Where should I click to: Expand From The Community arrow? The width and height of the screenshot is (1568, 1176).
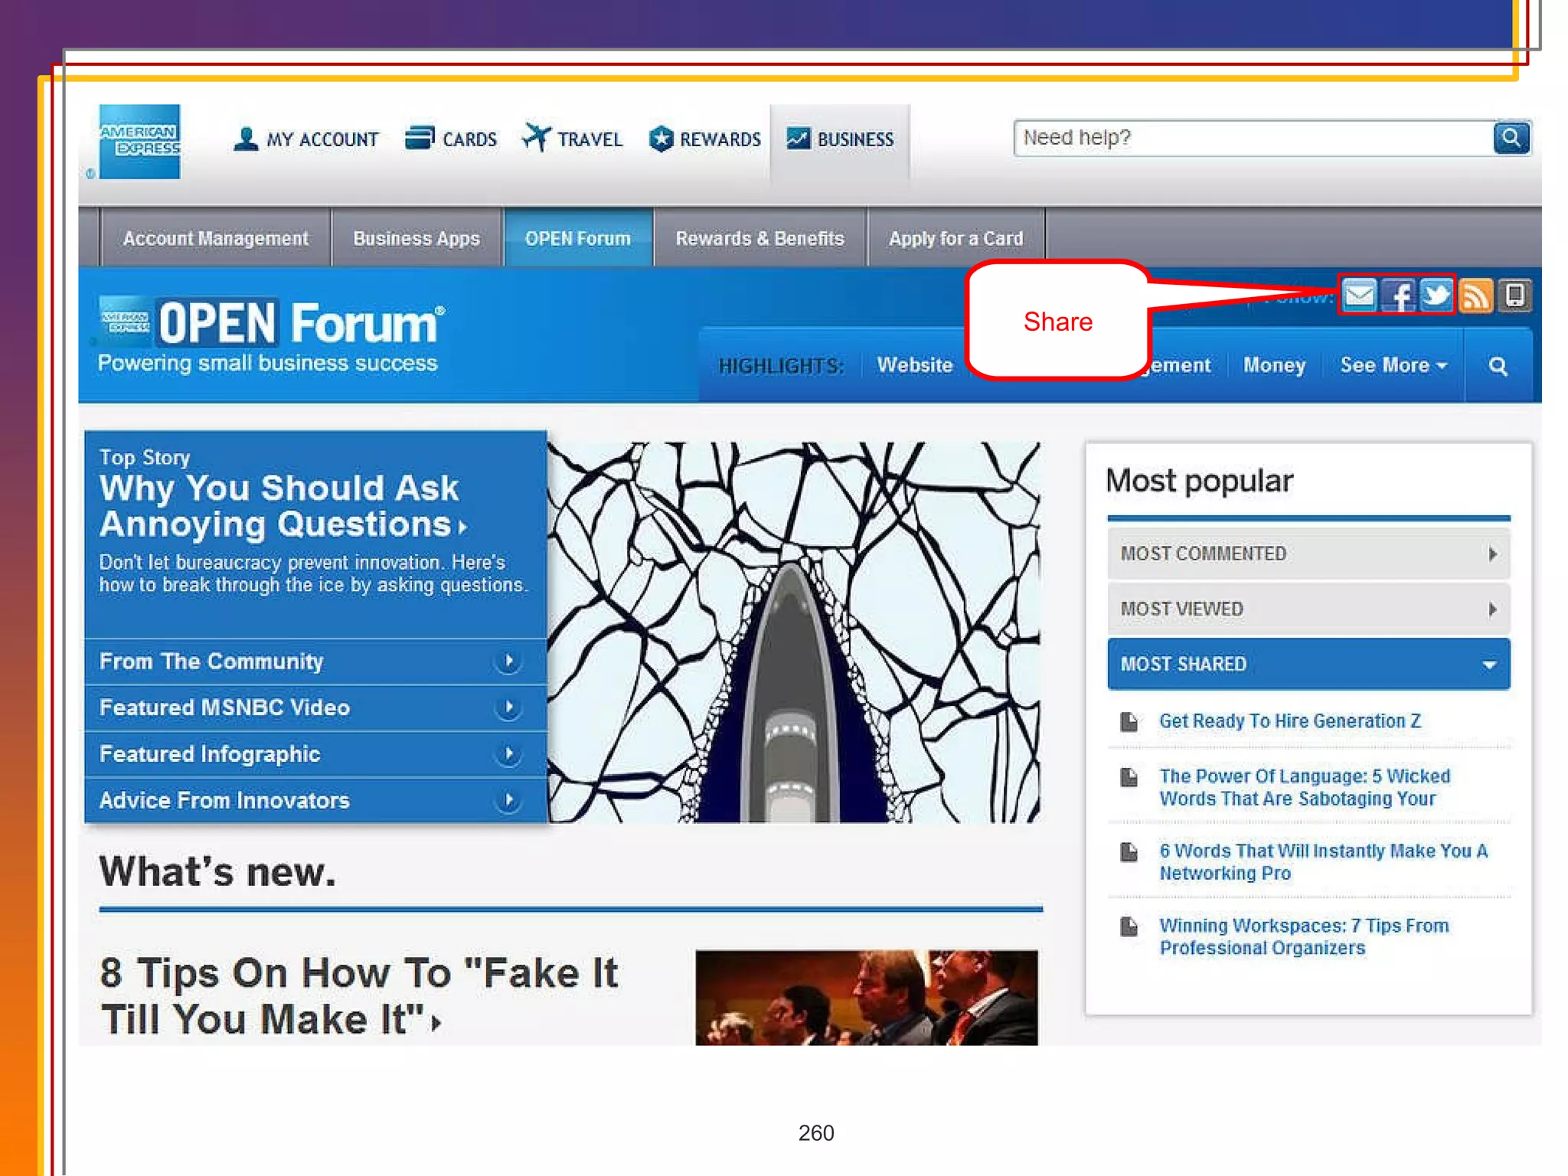click(508, 661)
